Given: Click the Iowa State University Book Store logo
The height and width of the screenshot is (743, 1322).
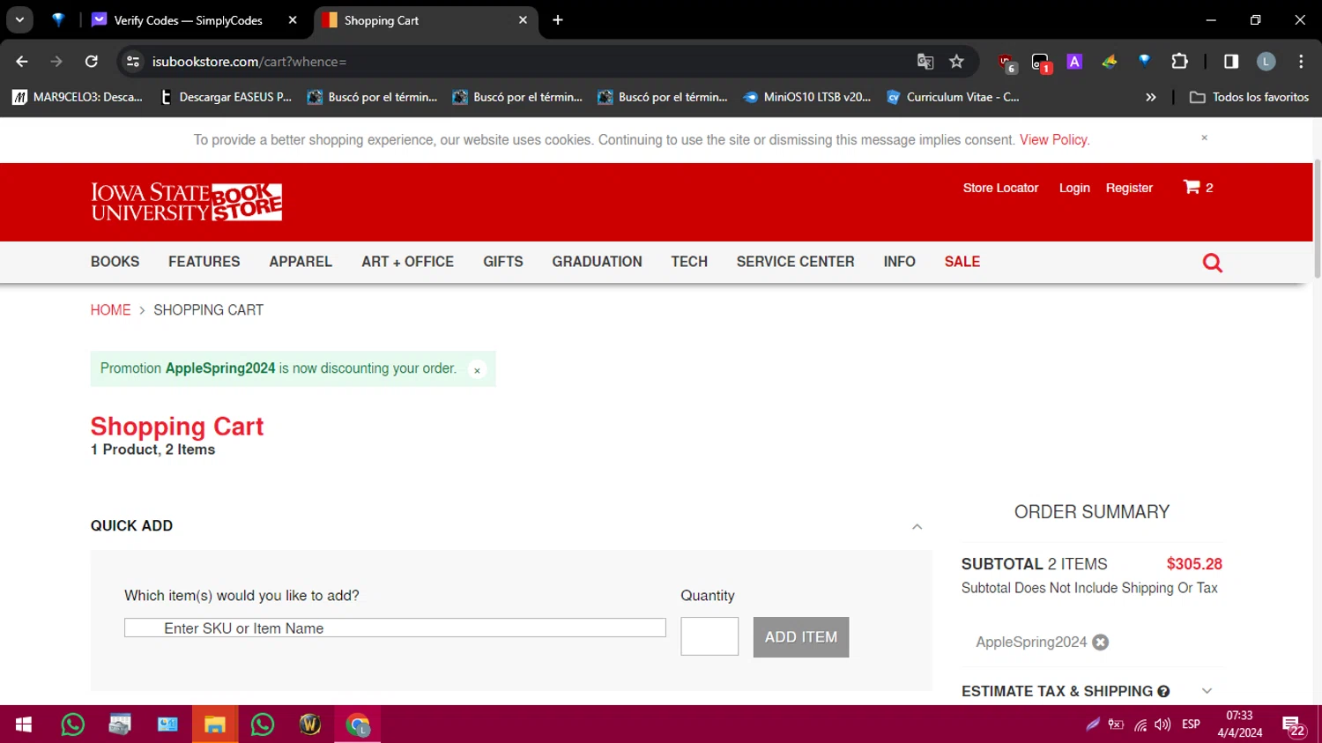Looking at the screenshot, I should [x=186, y=202].
